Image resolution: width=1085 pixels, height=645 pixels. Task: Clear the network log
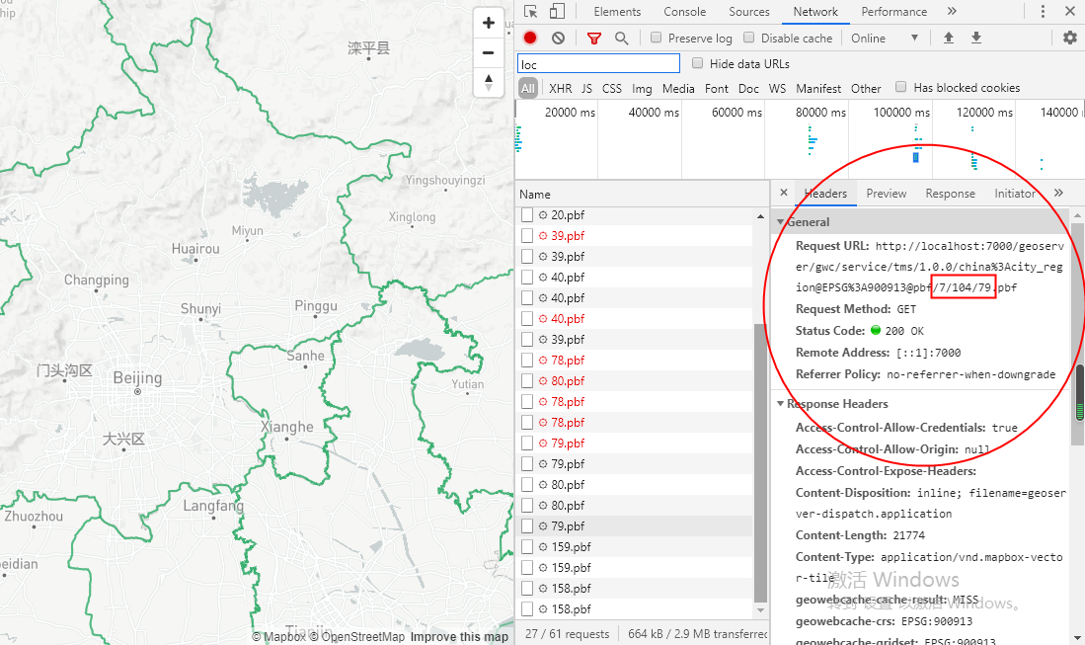coord(559,39)
